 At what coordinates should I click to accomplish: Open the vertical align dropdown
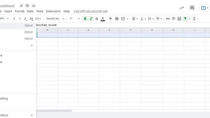(x=143, y=19)
